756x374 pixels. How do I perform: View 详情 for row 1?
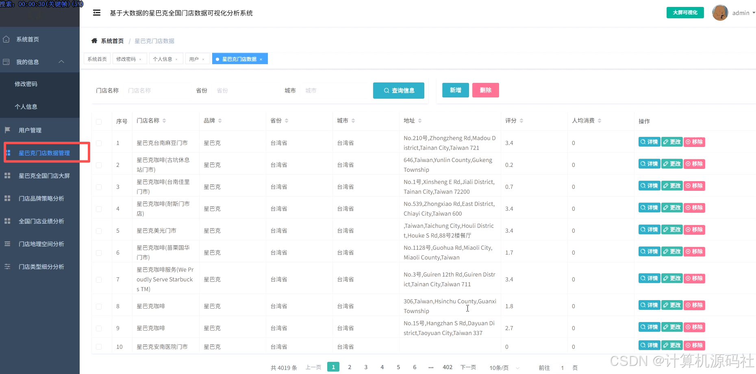coord(649,142)
